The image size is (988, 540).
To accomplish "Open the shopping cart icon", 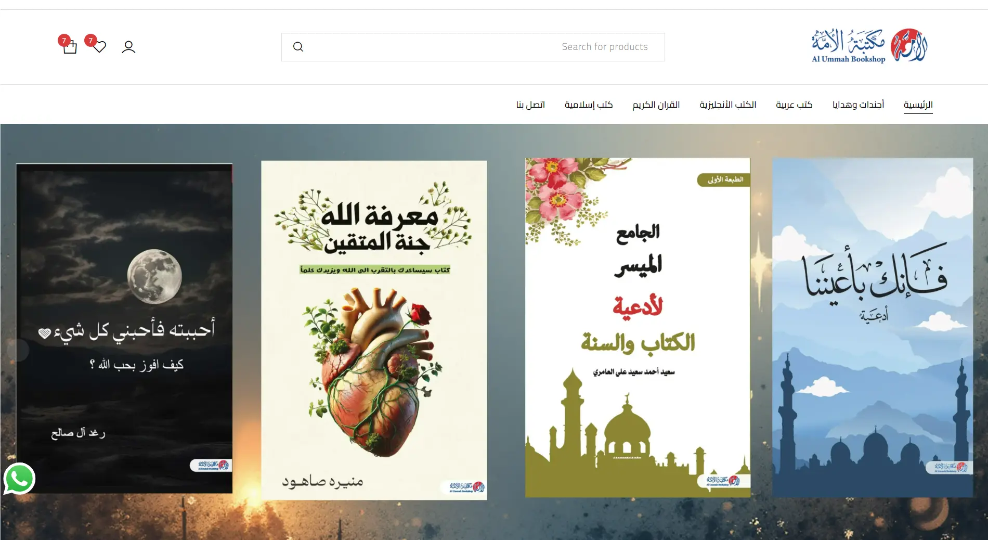I will pyautogui.click(x=70, y=48).
